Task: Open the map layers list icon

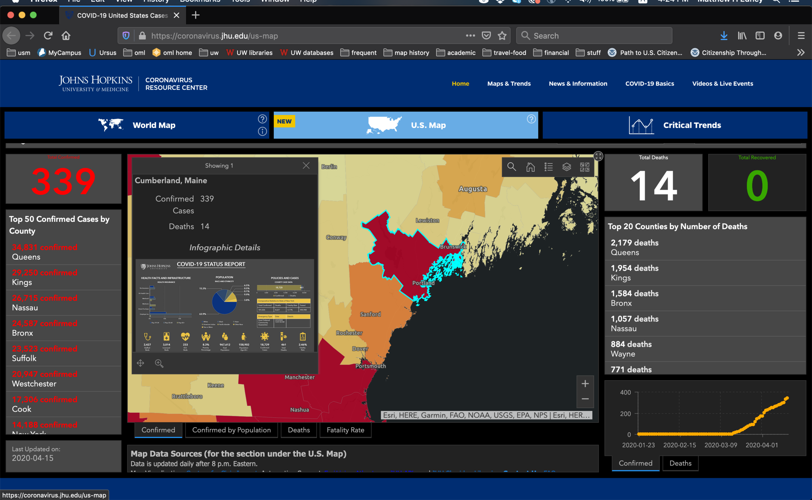Action: click(x=566, y=167)
